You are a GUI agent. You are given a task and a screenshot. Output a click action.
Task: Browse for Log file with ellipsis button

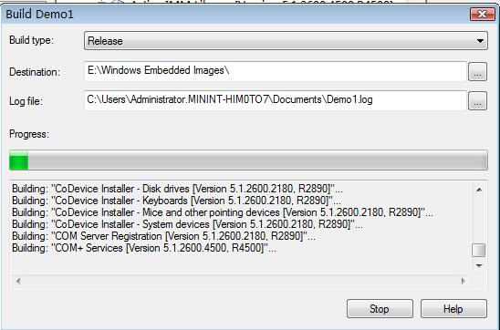click(477, 100)
